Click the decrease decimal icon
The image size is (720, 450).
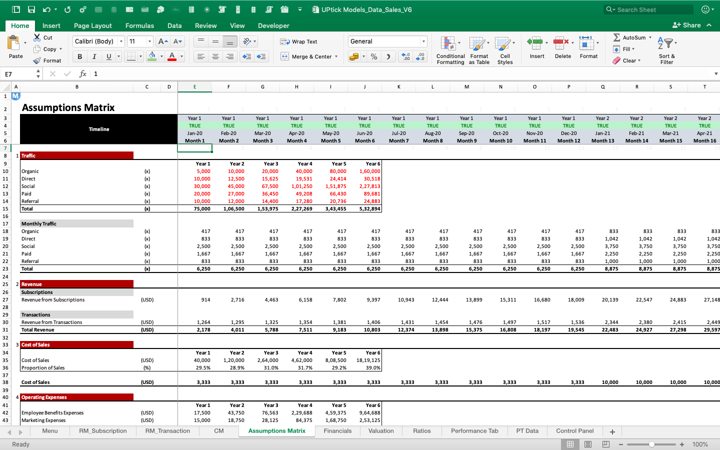(420, 56)
